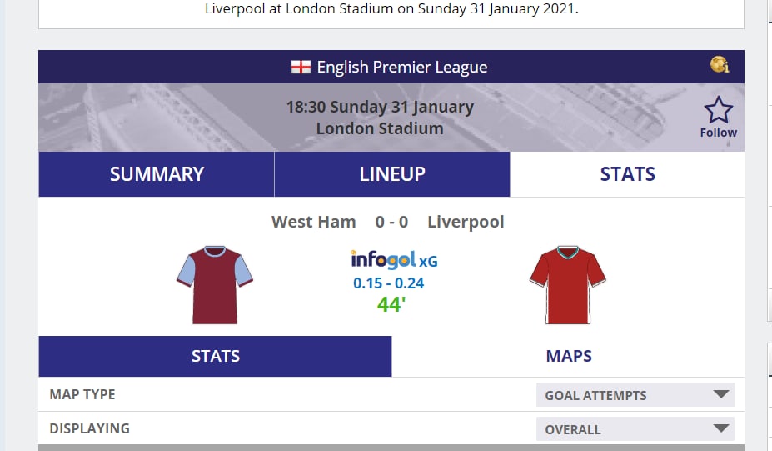
Task: Click the arrow beside Goal Attempts
Action: click(x=721, y=395)
